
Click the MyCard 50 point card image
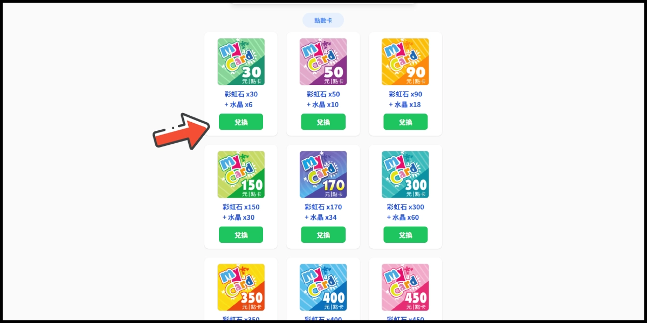point(323,61)
